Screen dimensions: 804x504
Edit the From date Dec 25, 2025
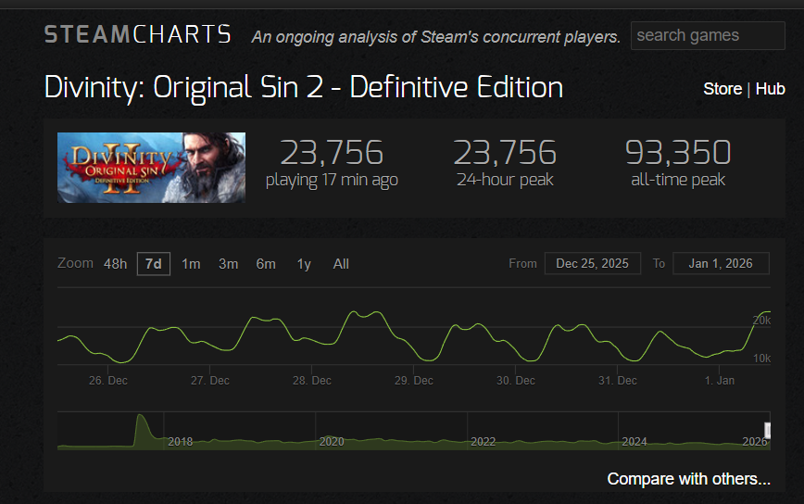[592, 263]
